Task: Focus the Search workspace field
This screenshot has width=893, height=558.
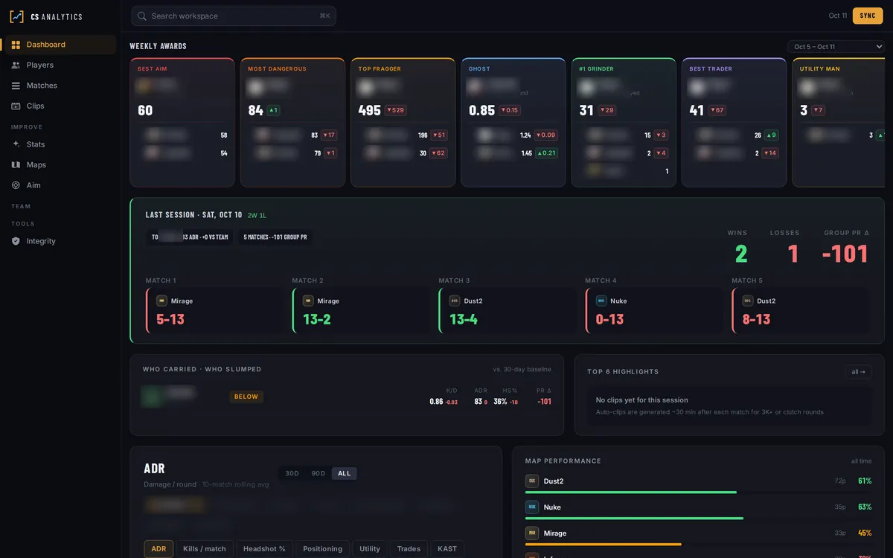Action: (234, 16)
